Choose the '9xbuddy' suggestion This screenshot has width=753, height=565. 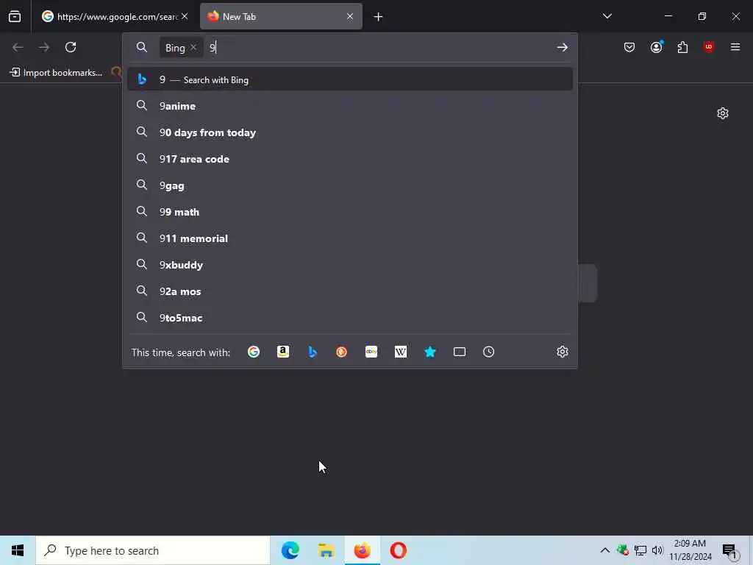pos(349,264)
